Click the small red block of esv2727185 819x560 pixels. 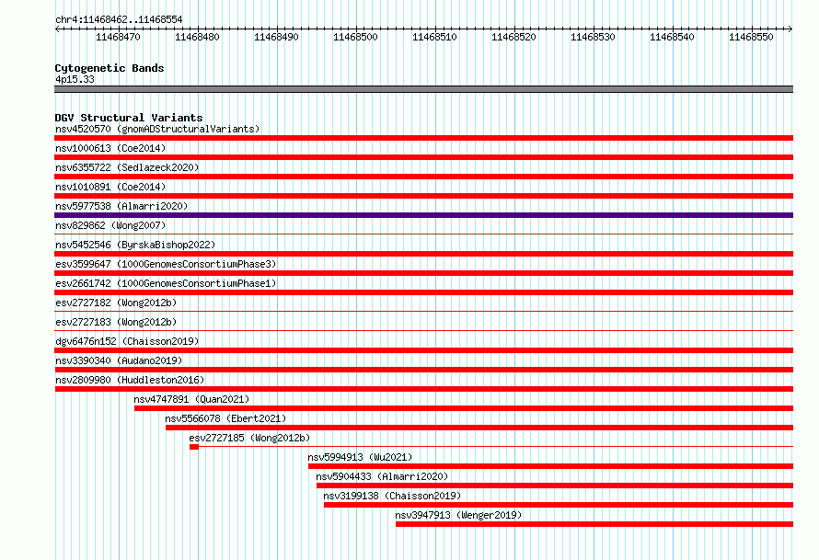click(x=194, y=447)
